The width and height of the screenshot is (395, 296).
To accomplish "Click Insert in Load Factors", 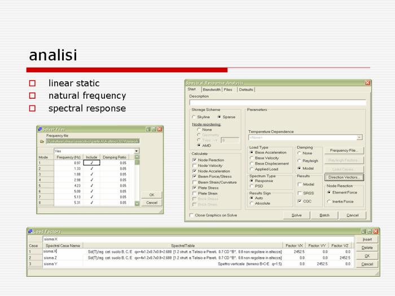I will tap(367, 239).
